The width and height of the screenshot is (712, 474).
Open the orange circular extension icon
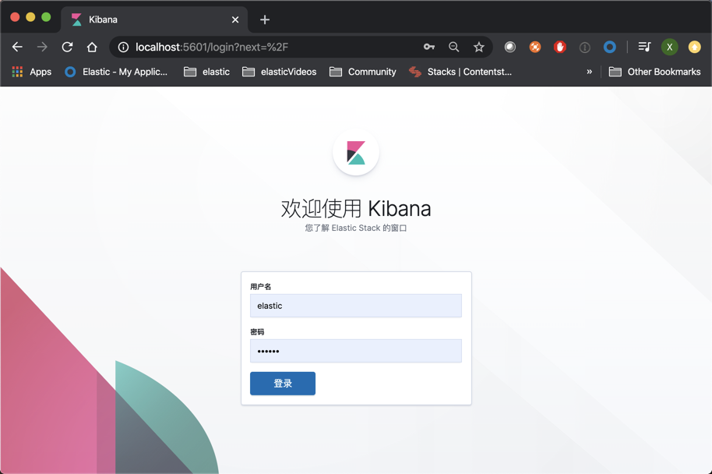pyautogui.click(x=535, y=47)
